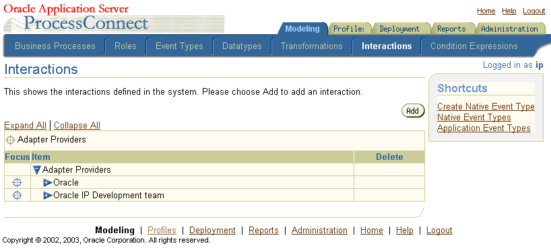
Task: Open Create Native Event Type shortcut
Action: click(x=486, y=106)
